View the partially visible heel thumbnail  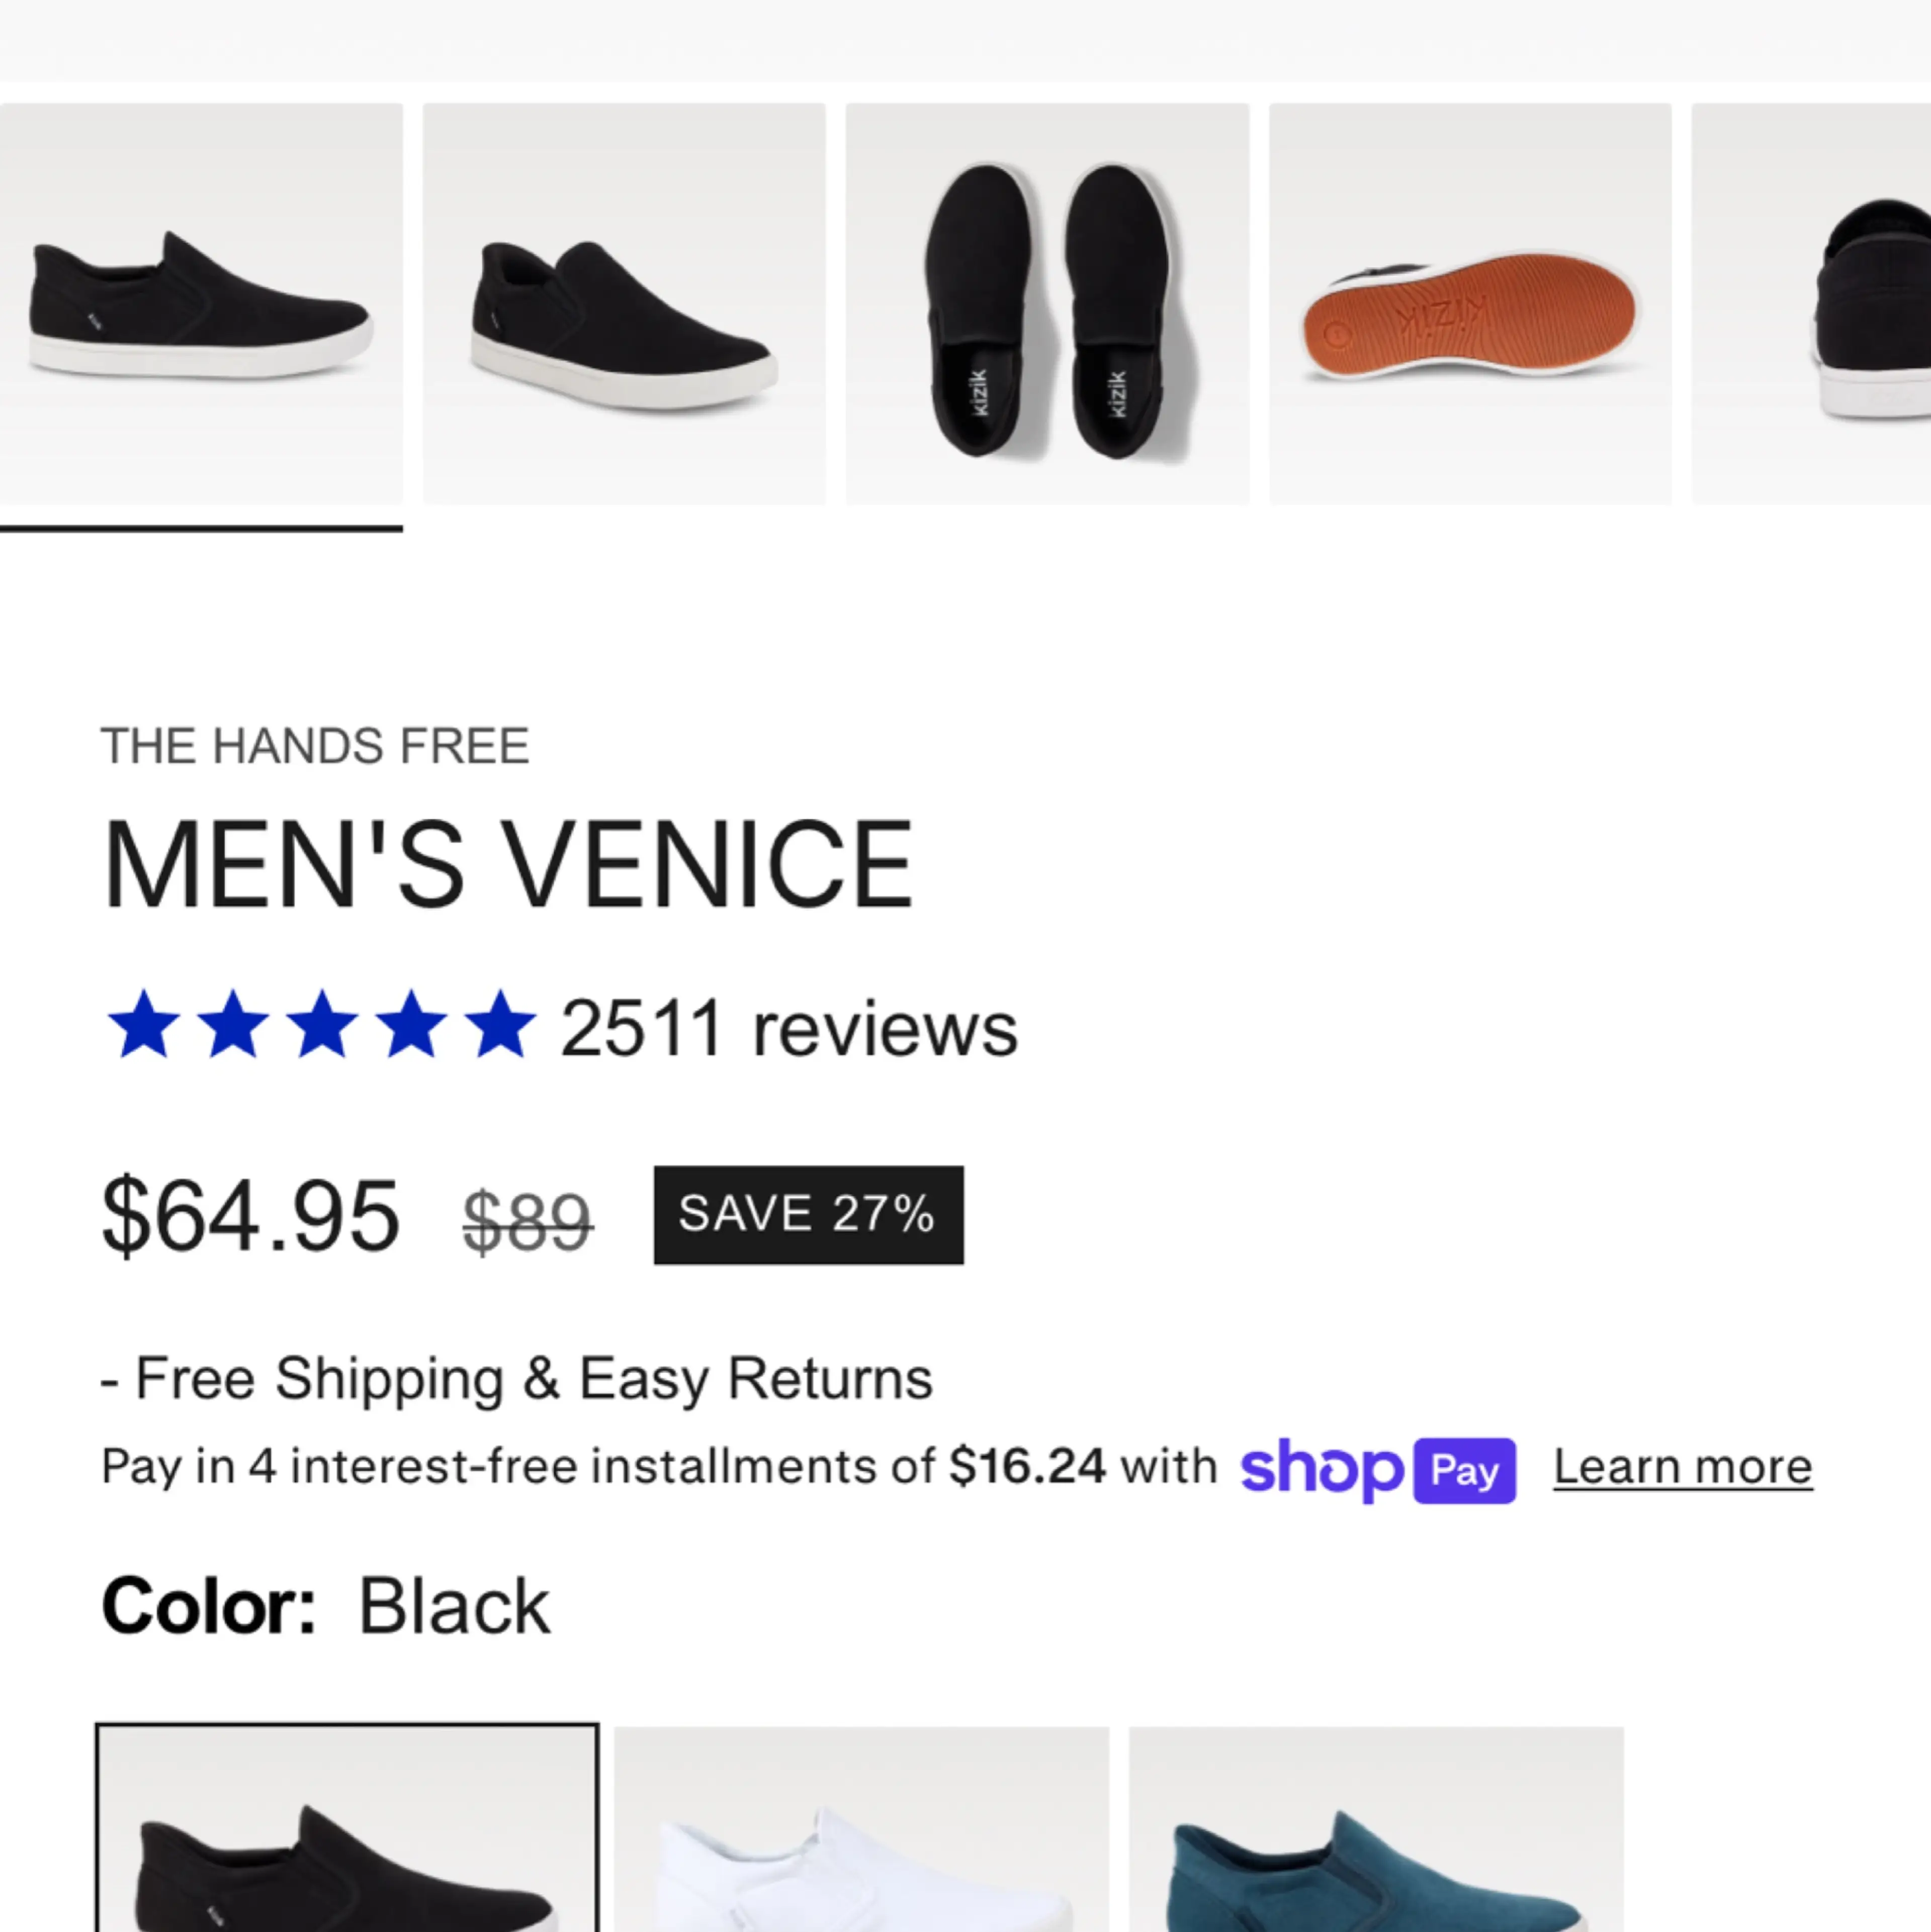tap(1811, 304)
